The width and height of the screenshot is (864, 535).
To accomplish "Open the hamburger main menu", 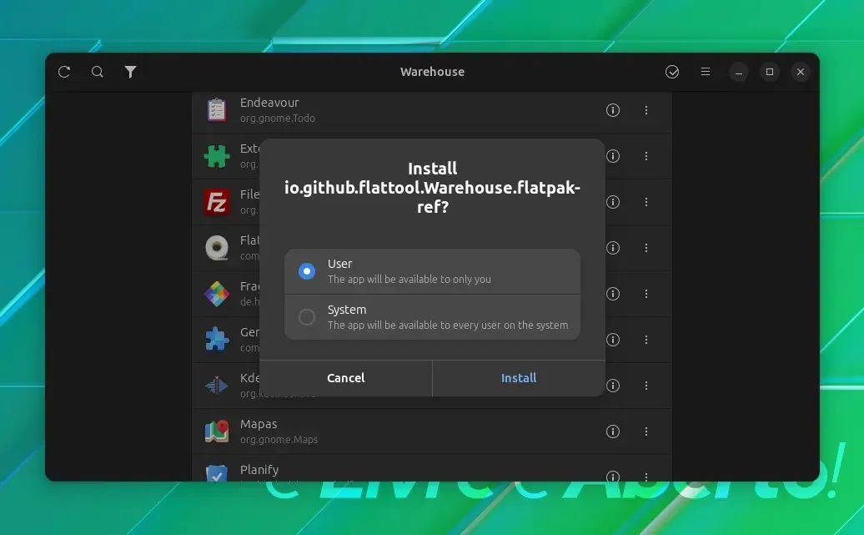I will point(706,72).
